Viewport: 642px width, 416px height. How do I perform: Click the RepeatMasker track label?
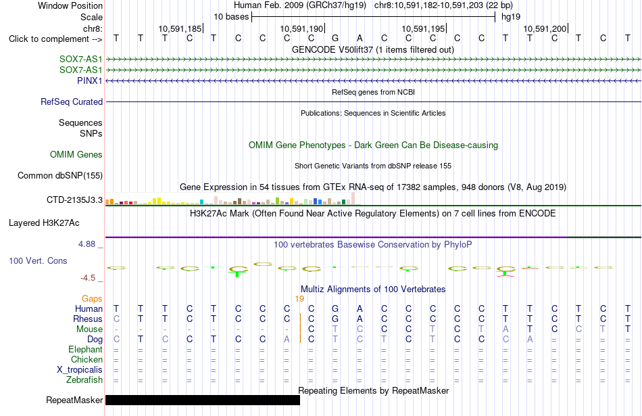[74, 400]
